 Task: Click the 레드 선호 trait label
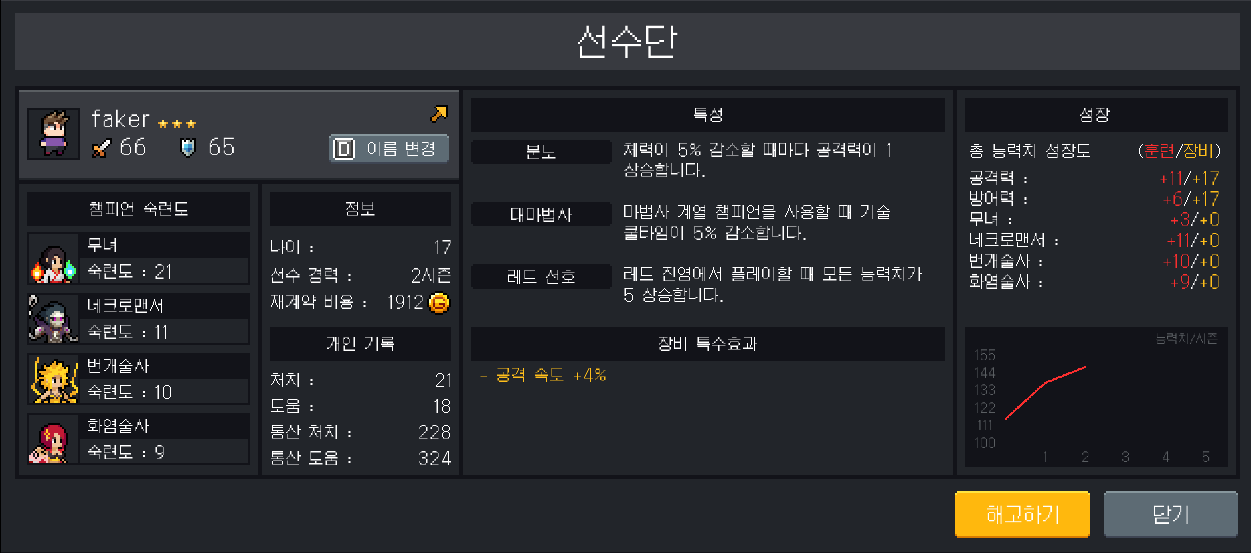point(541,276)
